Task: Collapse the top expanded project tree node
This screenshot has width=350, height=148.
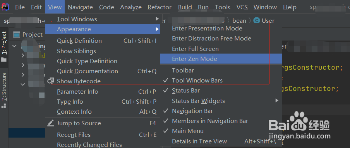Action: [14, 46]
